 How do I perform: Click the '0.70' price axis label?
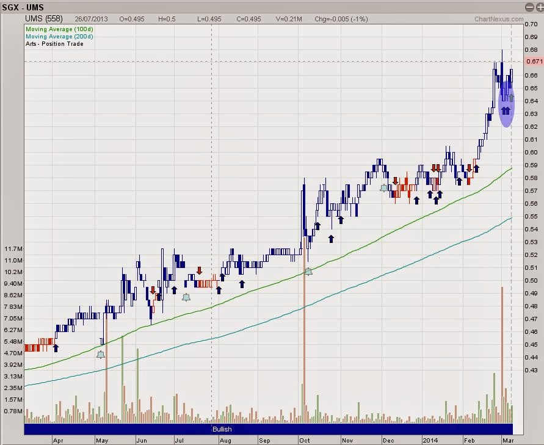(531, 24)
